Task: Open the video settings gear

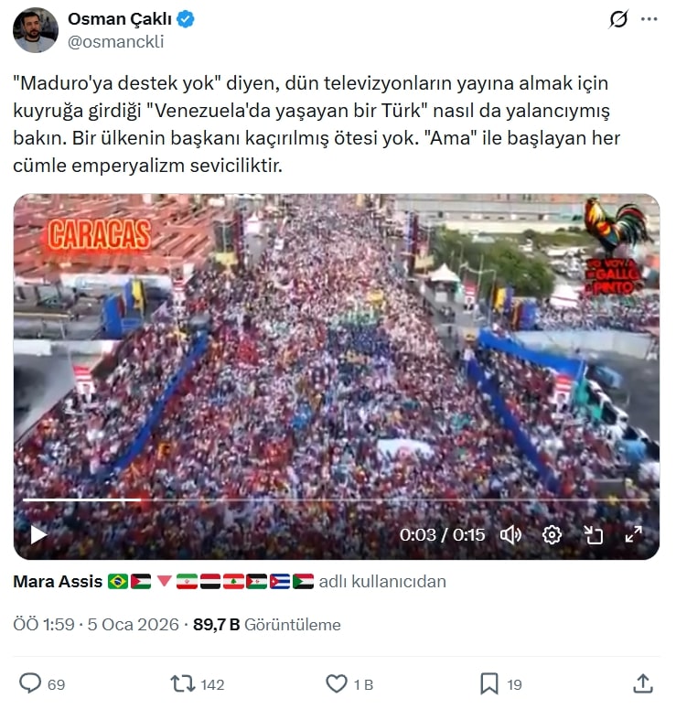Action: tap(552, 535)
